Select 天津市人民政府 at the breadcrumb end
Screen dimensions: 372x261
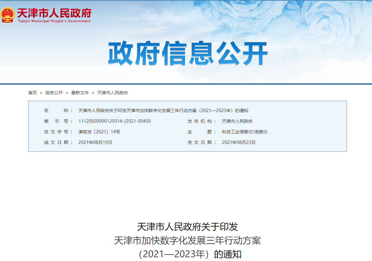(113, 93)
